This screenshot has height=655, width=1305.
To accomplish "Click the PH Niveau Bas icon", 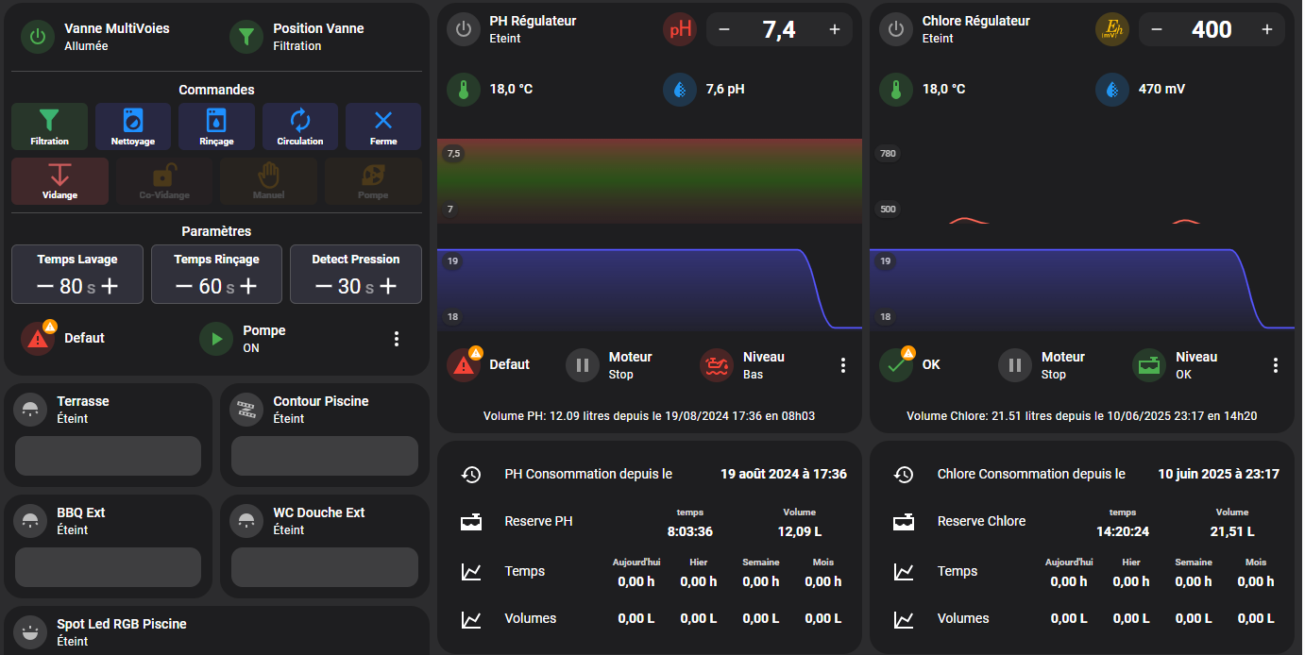I will tap(718, 365).
